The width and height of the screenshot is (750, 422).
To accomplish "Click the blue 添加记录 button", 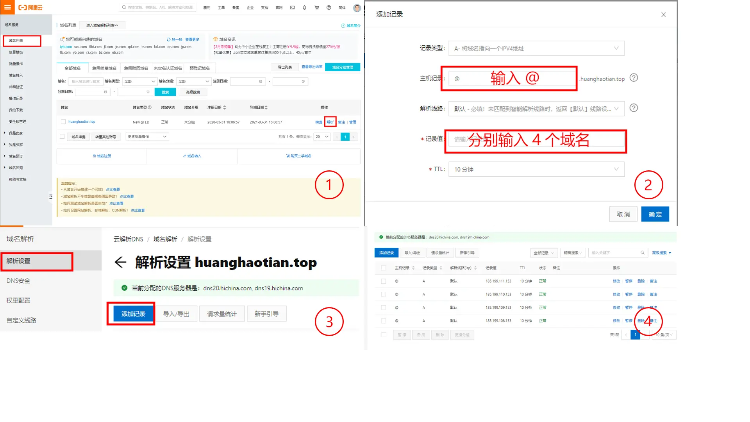I will (133, 314).
